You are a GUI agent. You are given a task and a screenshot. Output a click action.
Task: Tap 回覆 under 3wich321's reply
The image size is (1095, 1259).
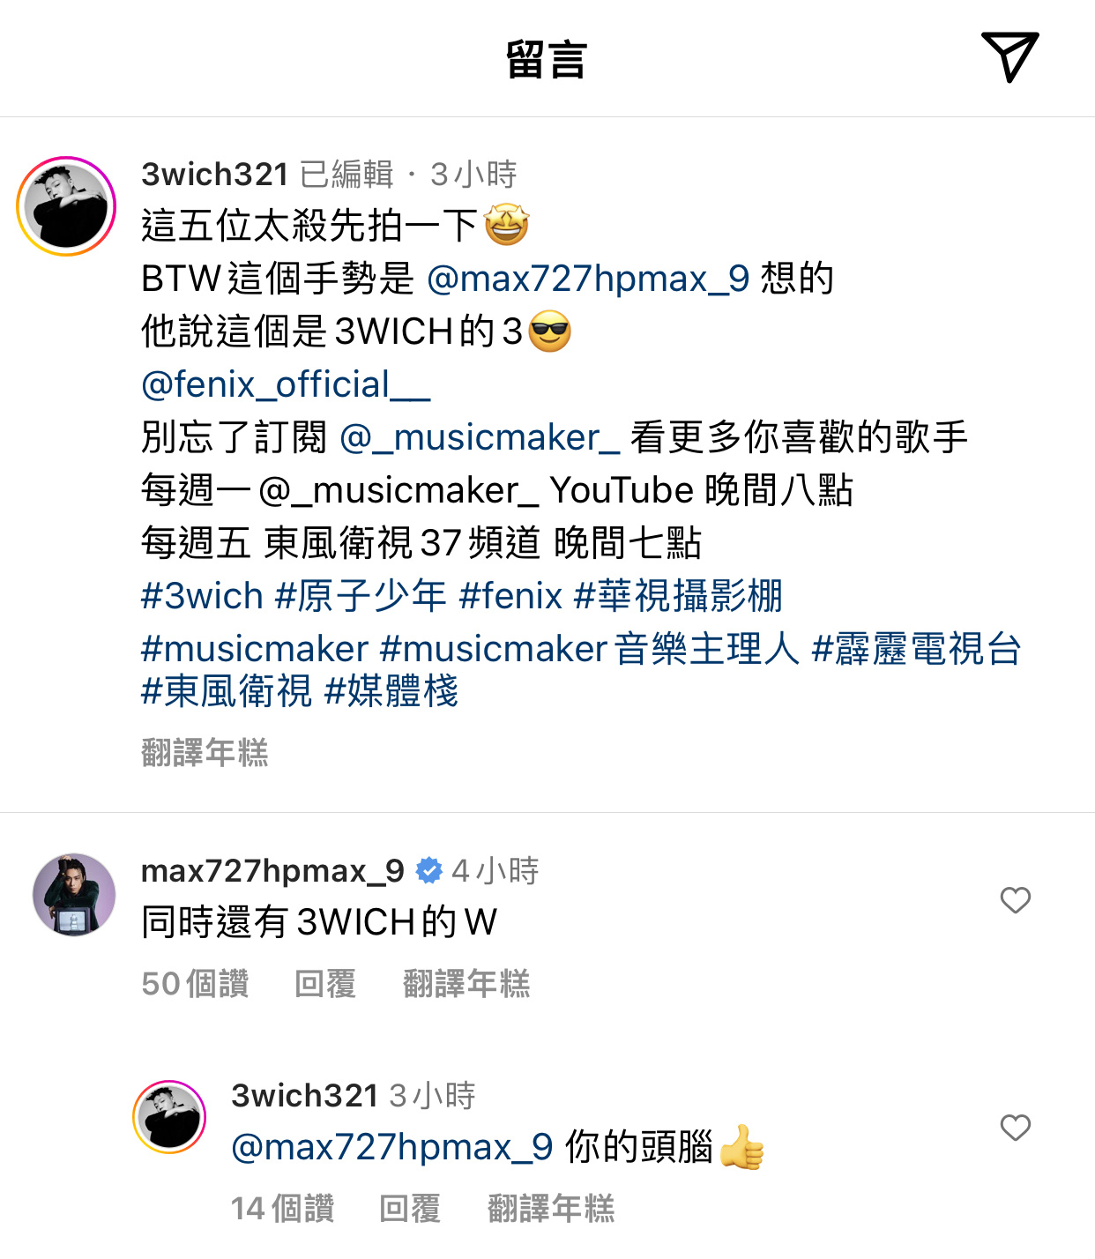tap(410, 1208)
